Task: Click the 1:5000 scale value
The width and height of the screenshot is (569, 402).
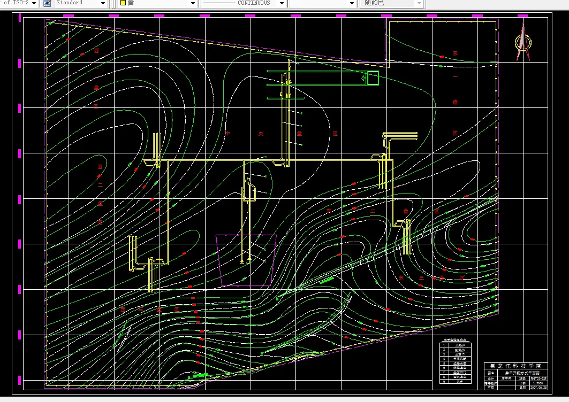Action: point(538,383)
